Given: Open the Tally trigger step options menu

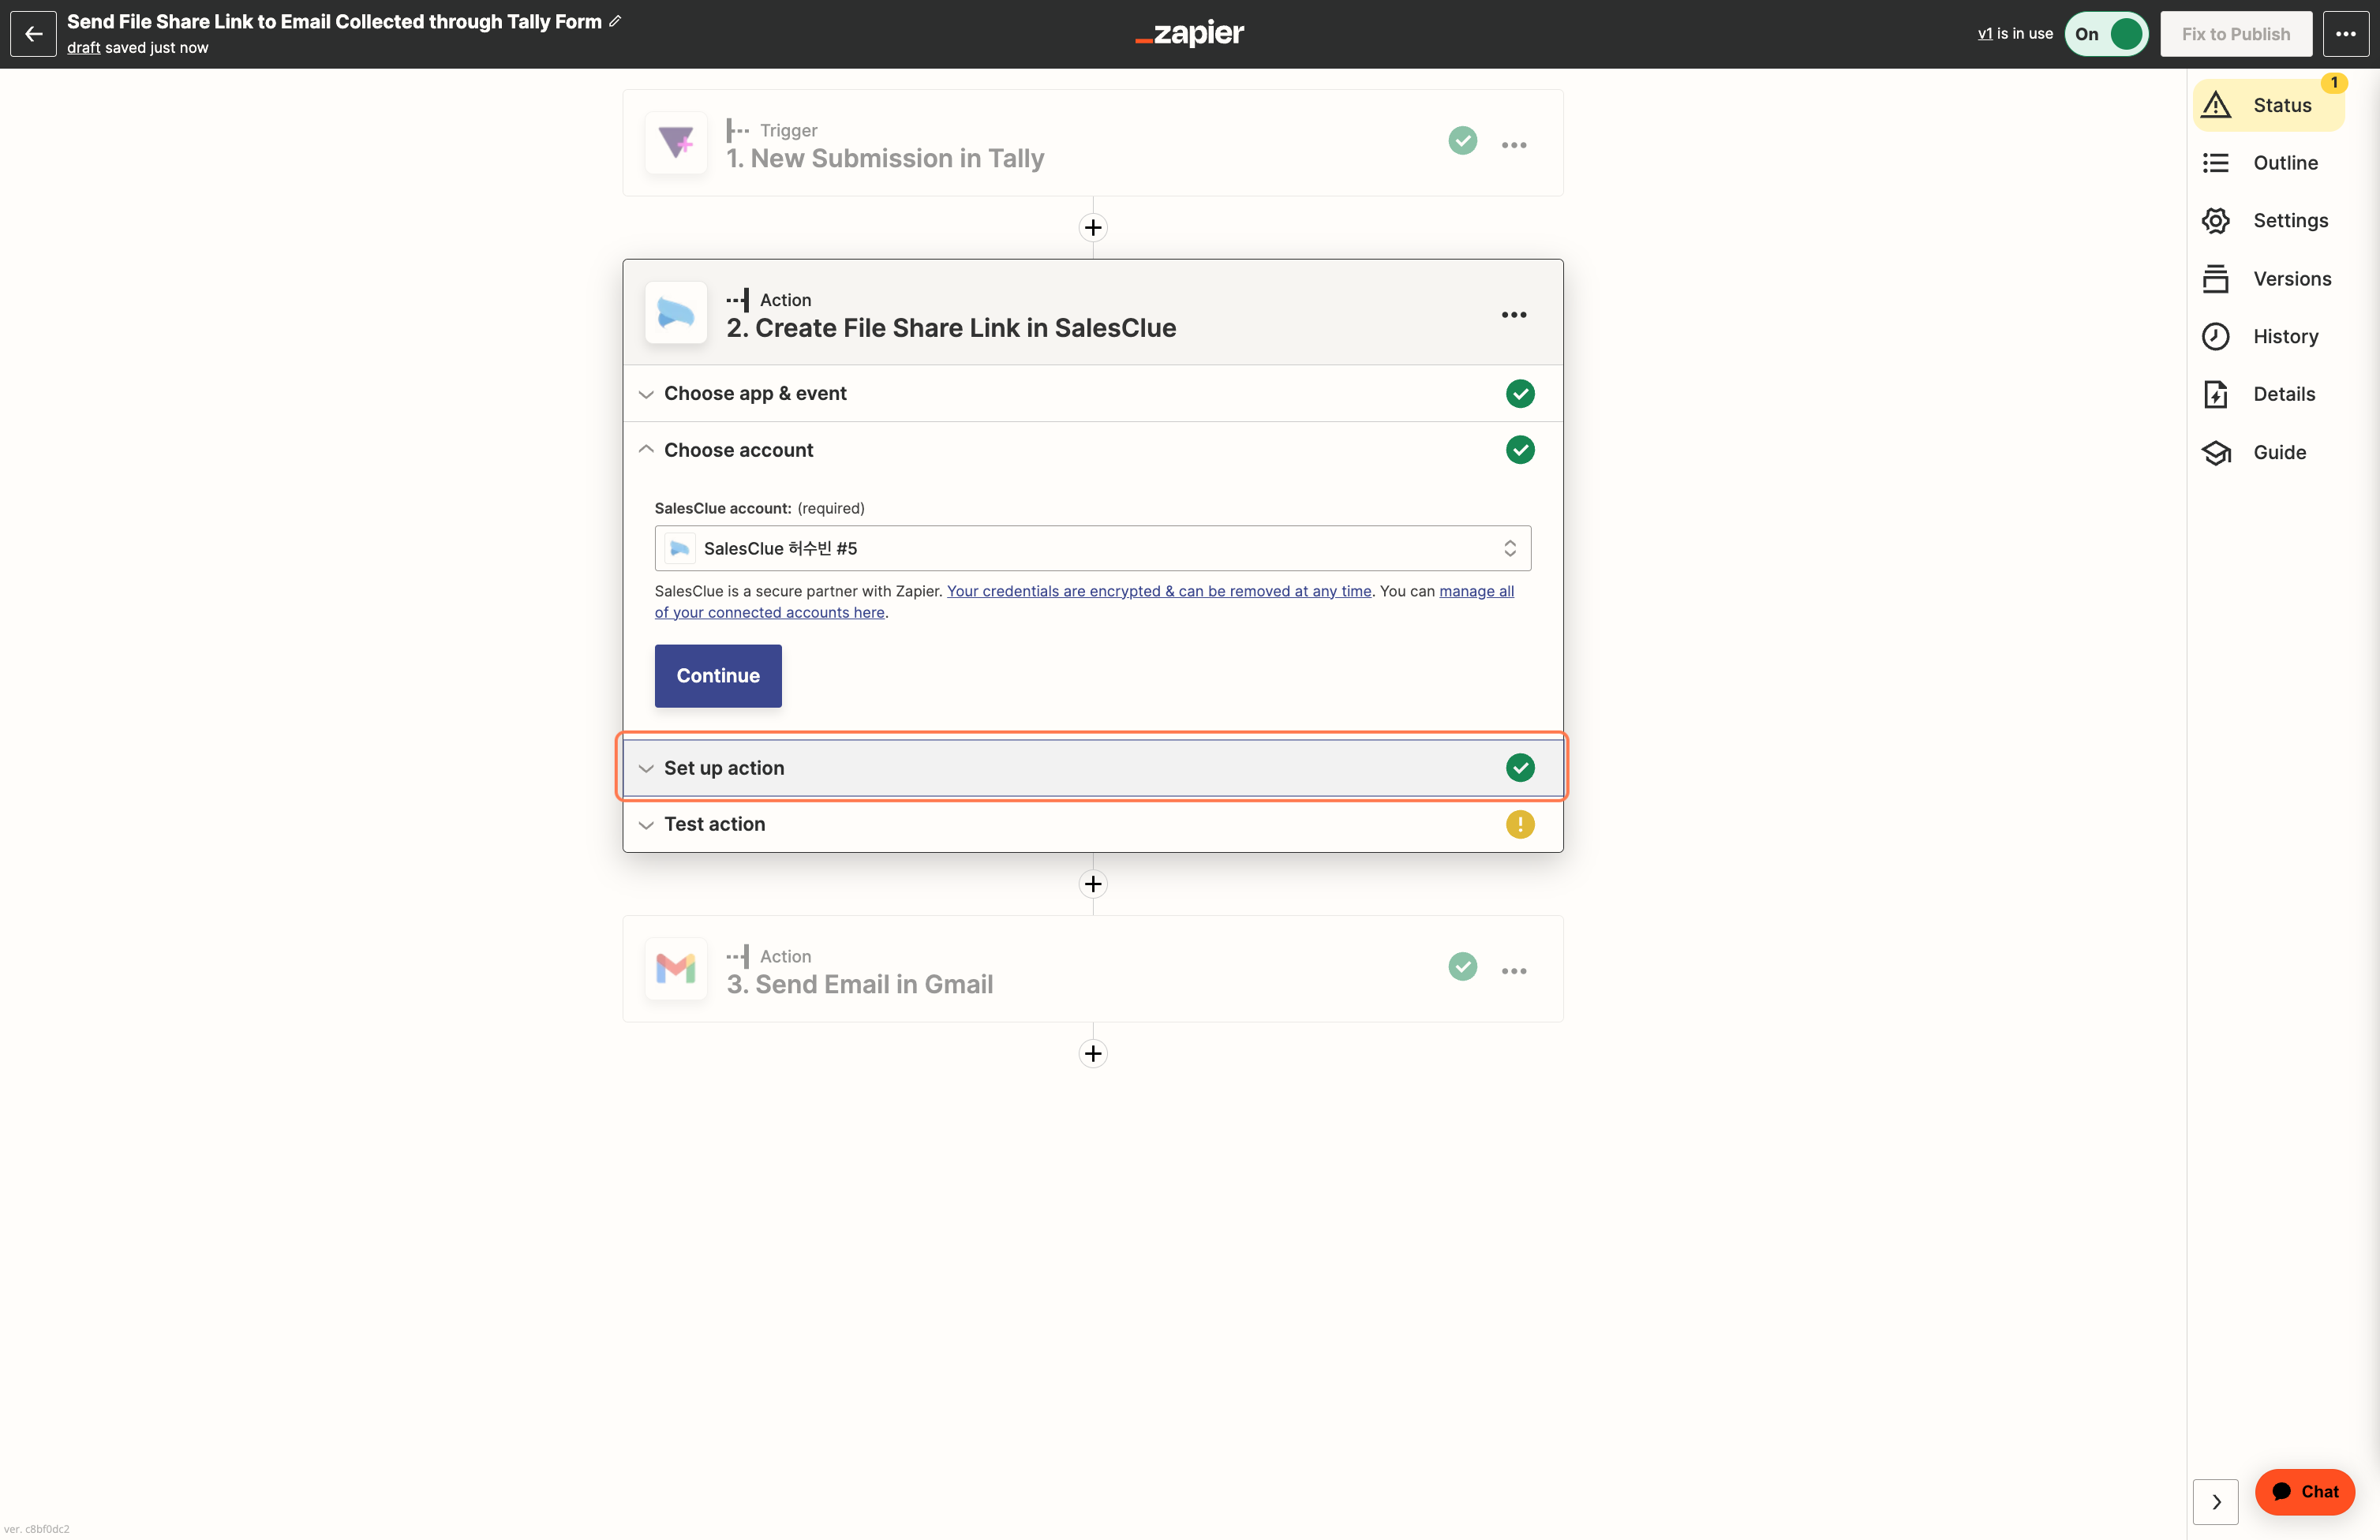Looking at the screenshot, I should coord(1514,145).
